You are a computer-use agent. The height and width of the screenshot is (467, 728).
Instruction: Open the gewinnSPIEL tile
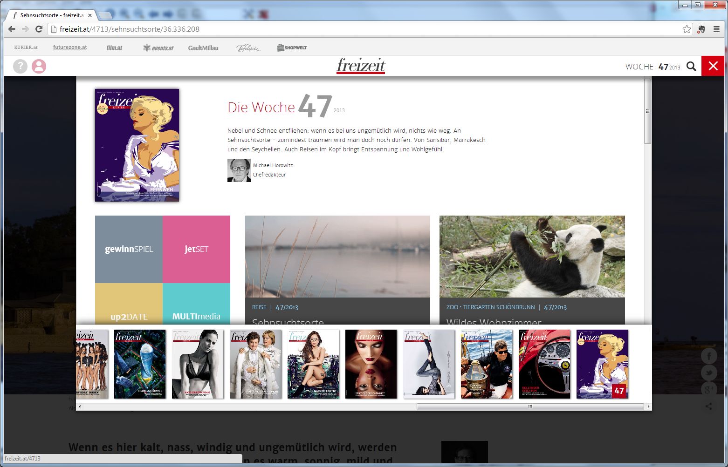[x=129, y=249]
